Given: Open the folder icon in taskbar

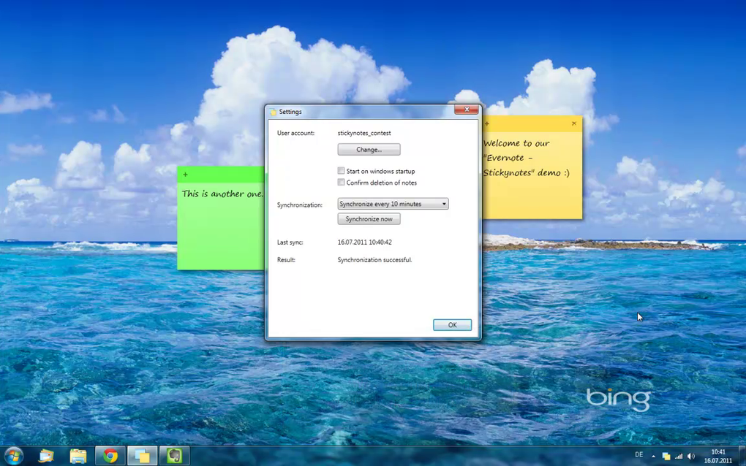Looking at the screenshot, I should (78, 456).
